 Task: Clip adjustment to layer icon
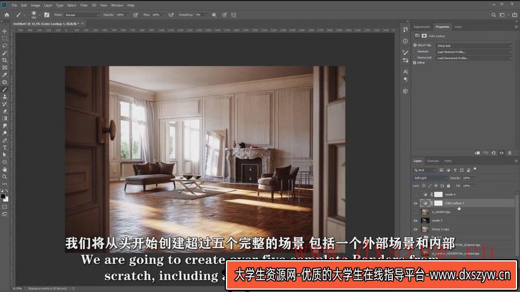477,153
